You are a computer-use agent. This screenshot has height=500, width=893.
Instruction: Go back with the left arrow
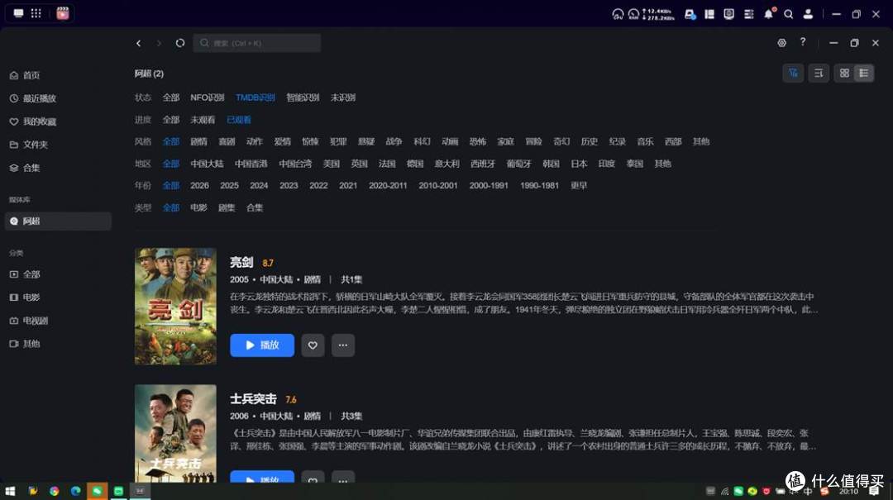(x=138, y=43)
